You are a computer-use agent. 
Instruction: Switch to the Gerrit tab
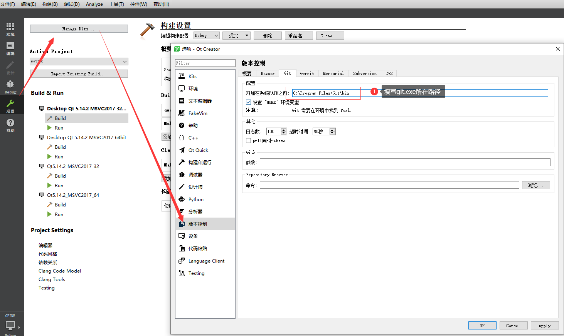(307, 73)
